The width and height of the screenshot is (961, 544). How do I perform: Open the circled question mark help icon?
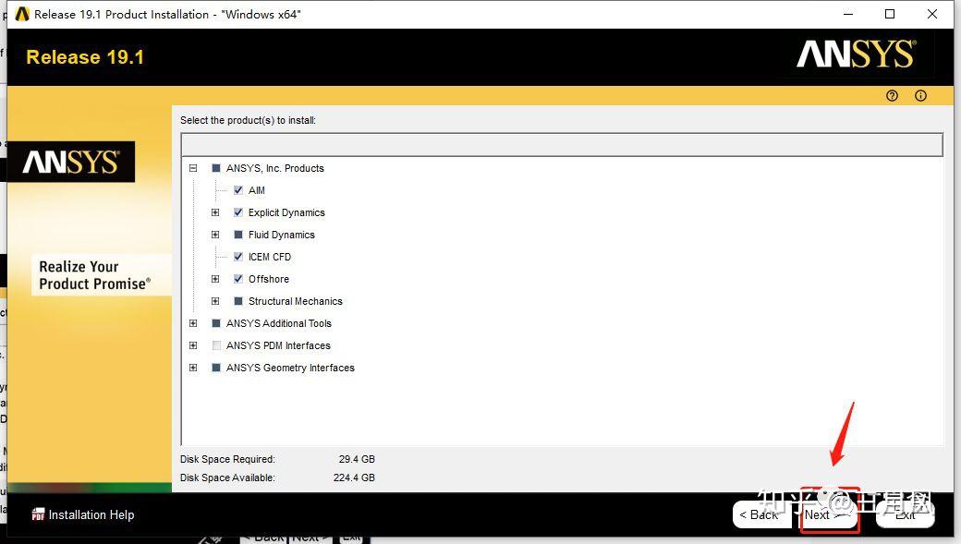click(891, 95)
